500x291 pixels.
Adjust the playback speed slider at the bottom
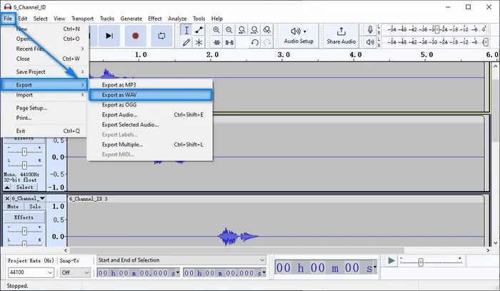point(420,262)
